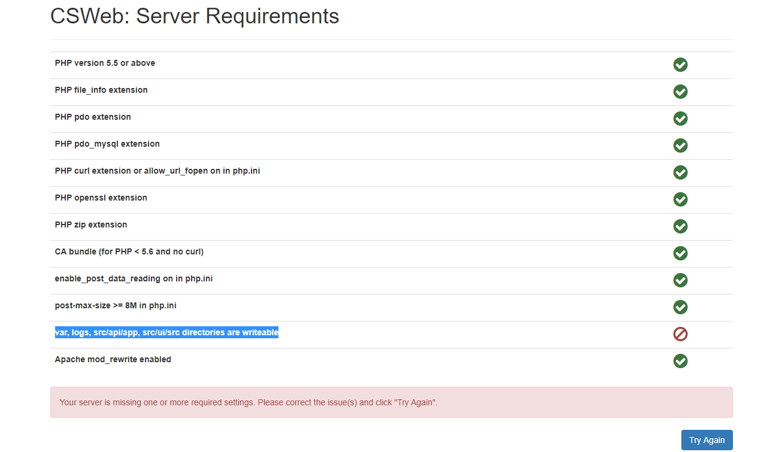Screen dimensions: 779x452
Task: Click the 'PHP pdo extension' text
Action: pos(93,117)
